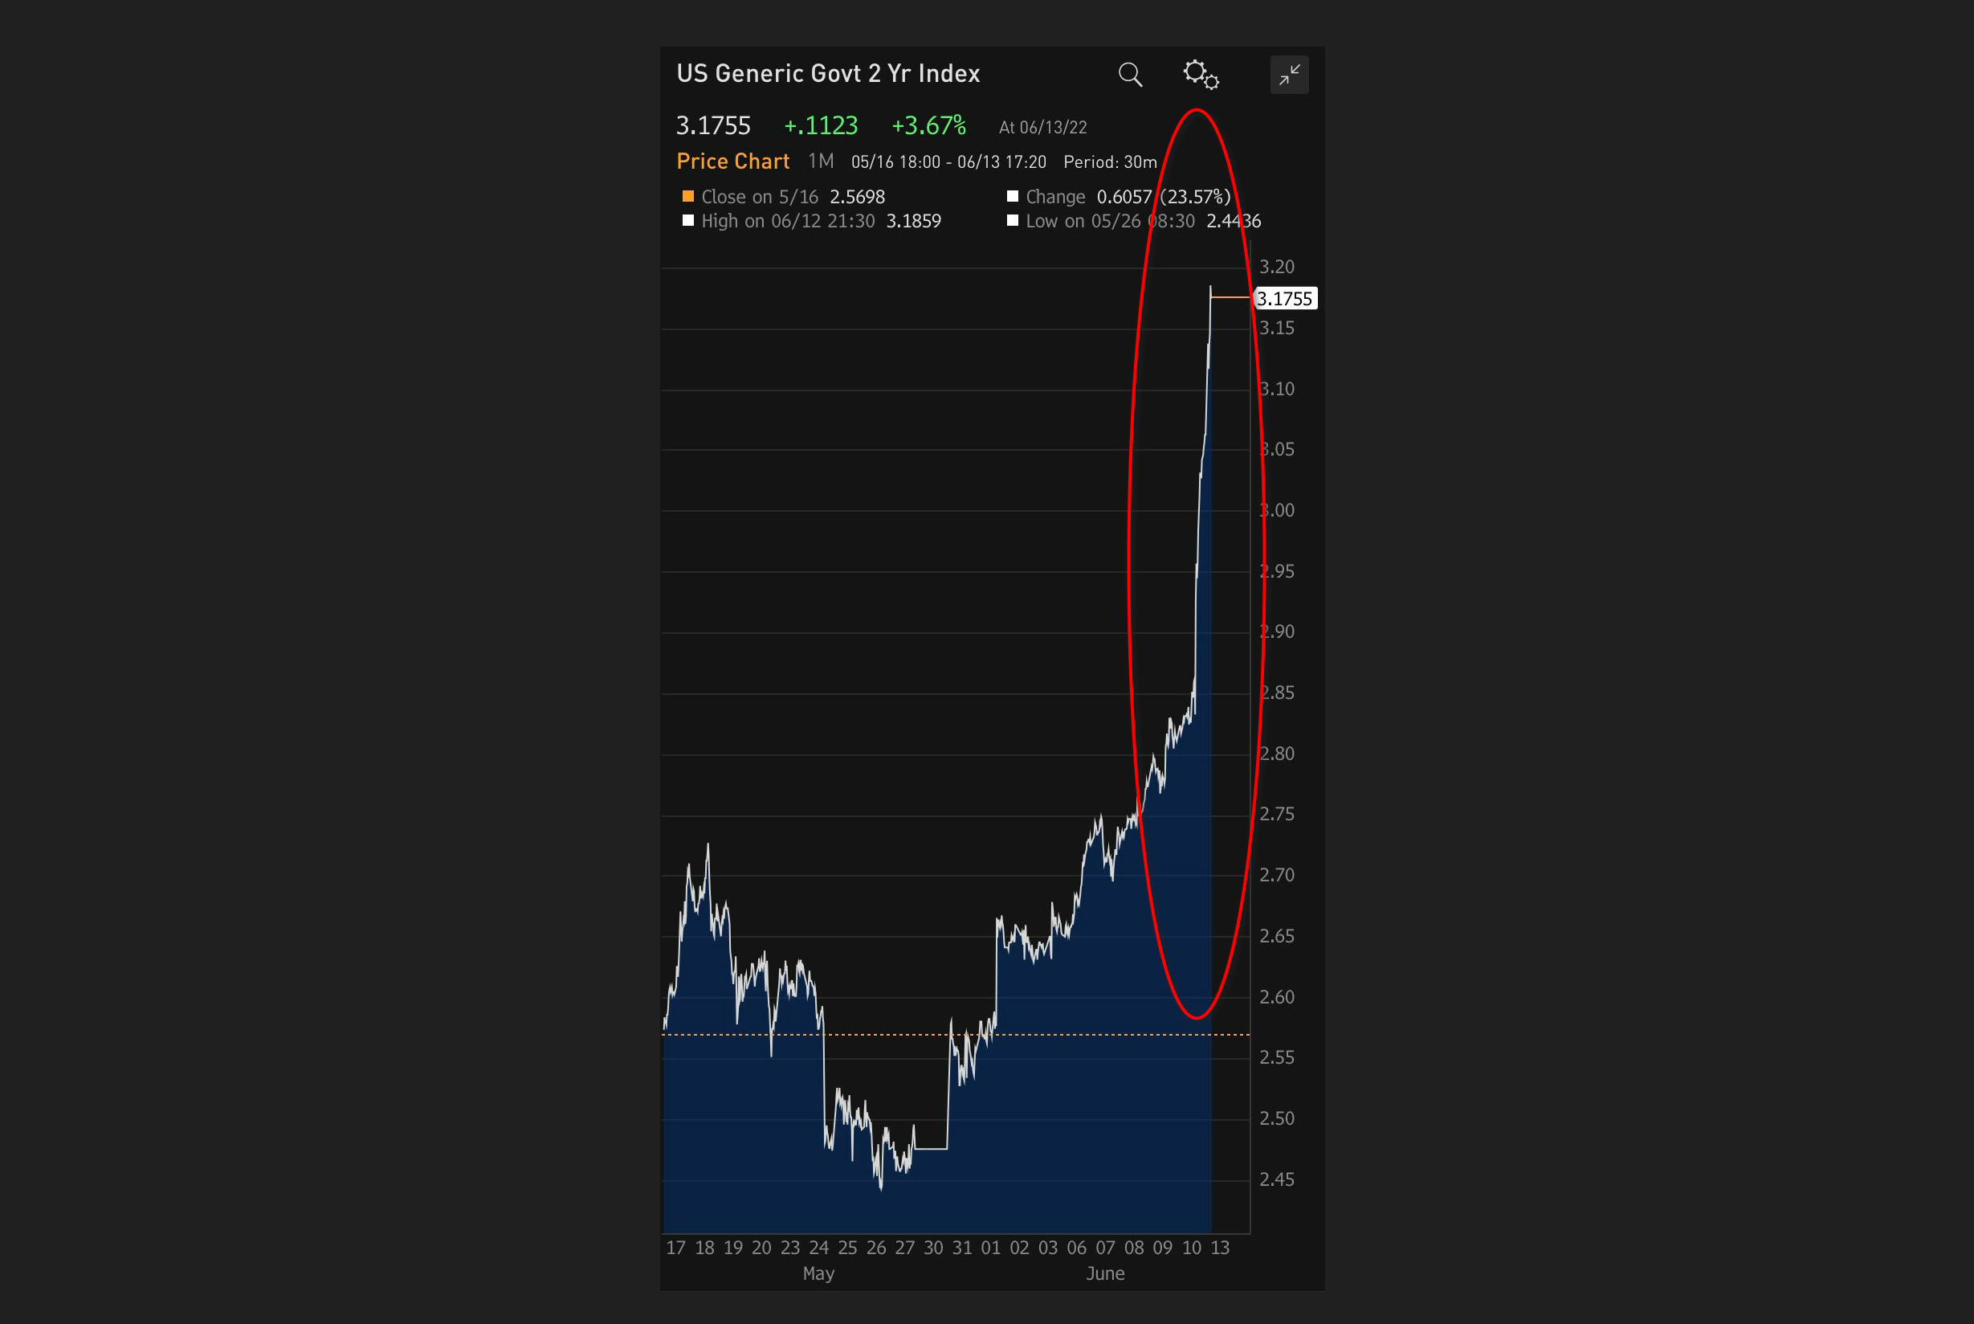Click the last price 3.1755 header value
This screenshot has width=1974, height=1324.
coord(713,126)
